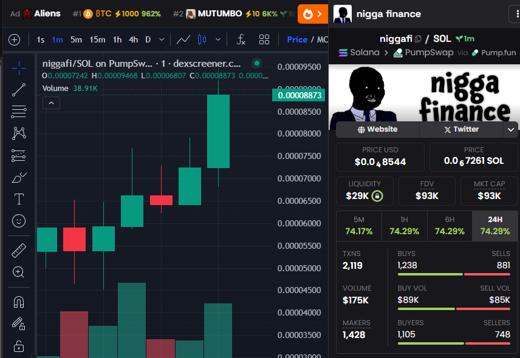Select the 1H stats period tab
Viewport: 520px width, 358px height.
[404, 226]
